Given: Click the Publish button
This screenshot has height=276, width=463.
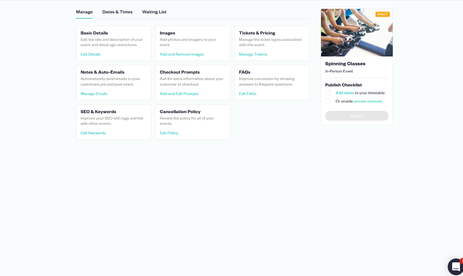Looking at the screenshot, I should point(357,116).
